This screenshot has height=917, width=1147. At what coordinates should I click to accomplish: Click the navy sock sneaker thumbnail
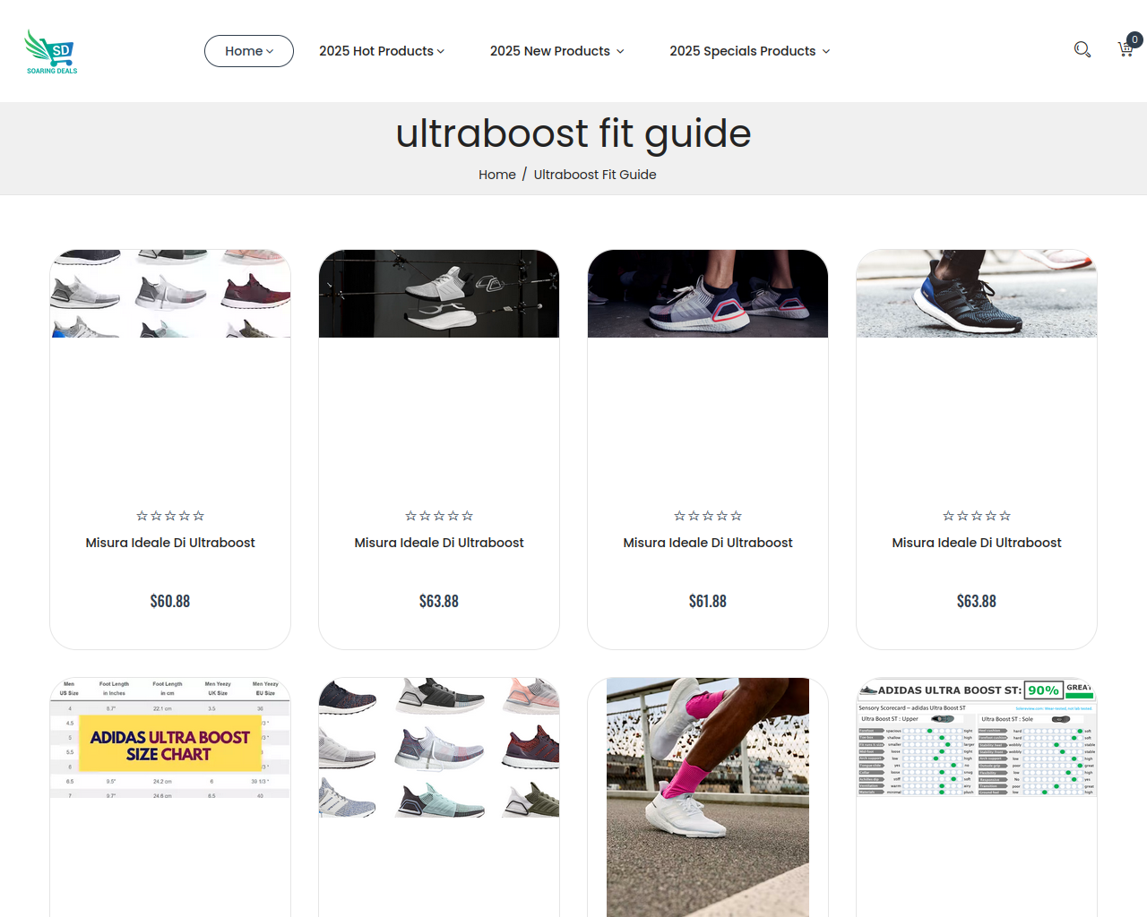coord(708,294)
